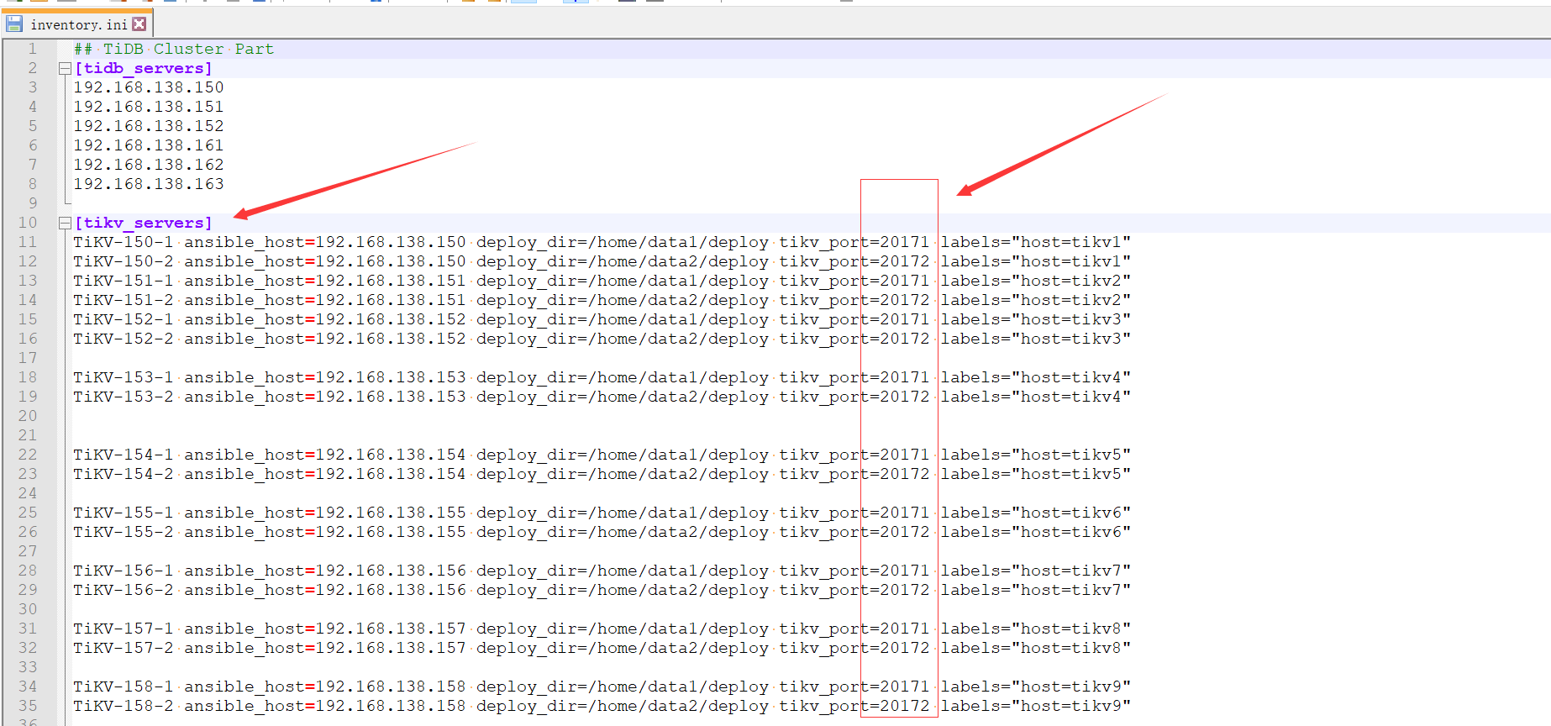Screen dimensions: 1551x726
Task: Click the TiKV-155-2 host alias
Action: pos(124,532)
